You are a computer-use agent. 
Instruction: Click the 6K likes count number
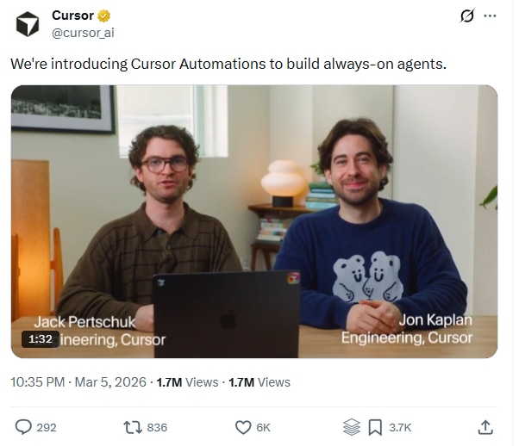point(264,427)
